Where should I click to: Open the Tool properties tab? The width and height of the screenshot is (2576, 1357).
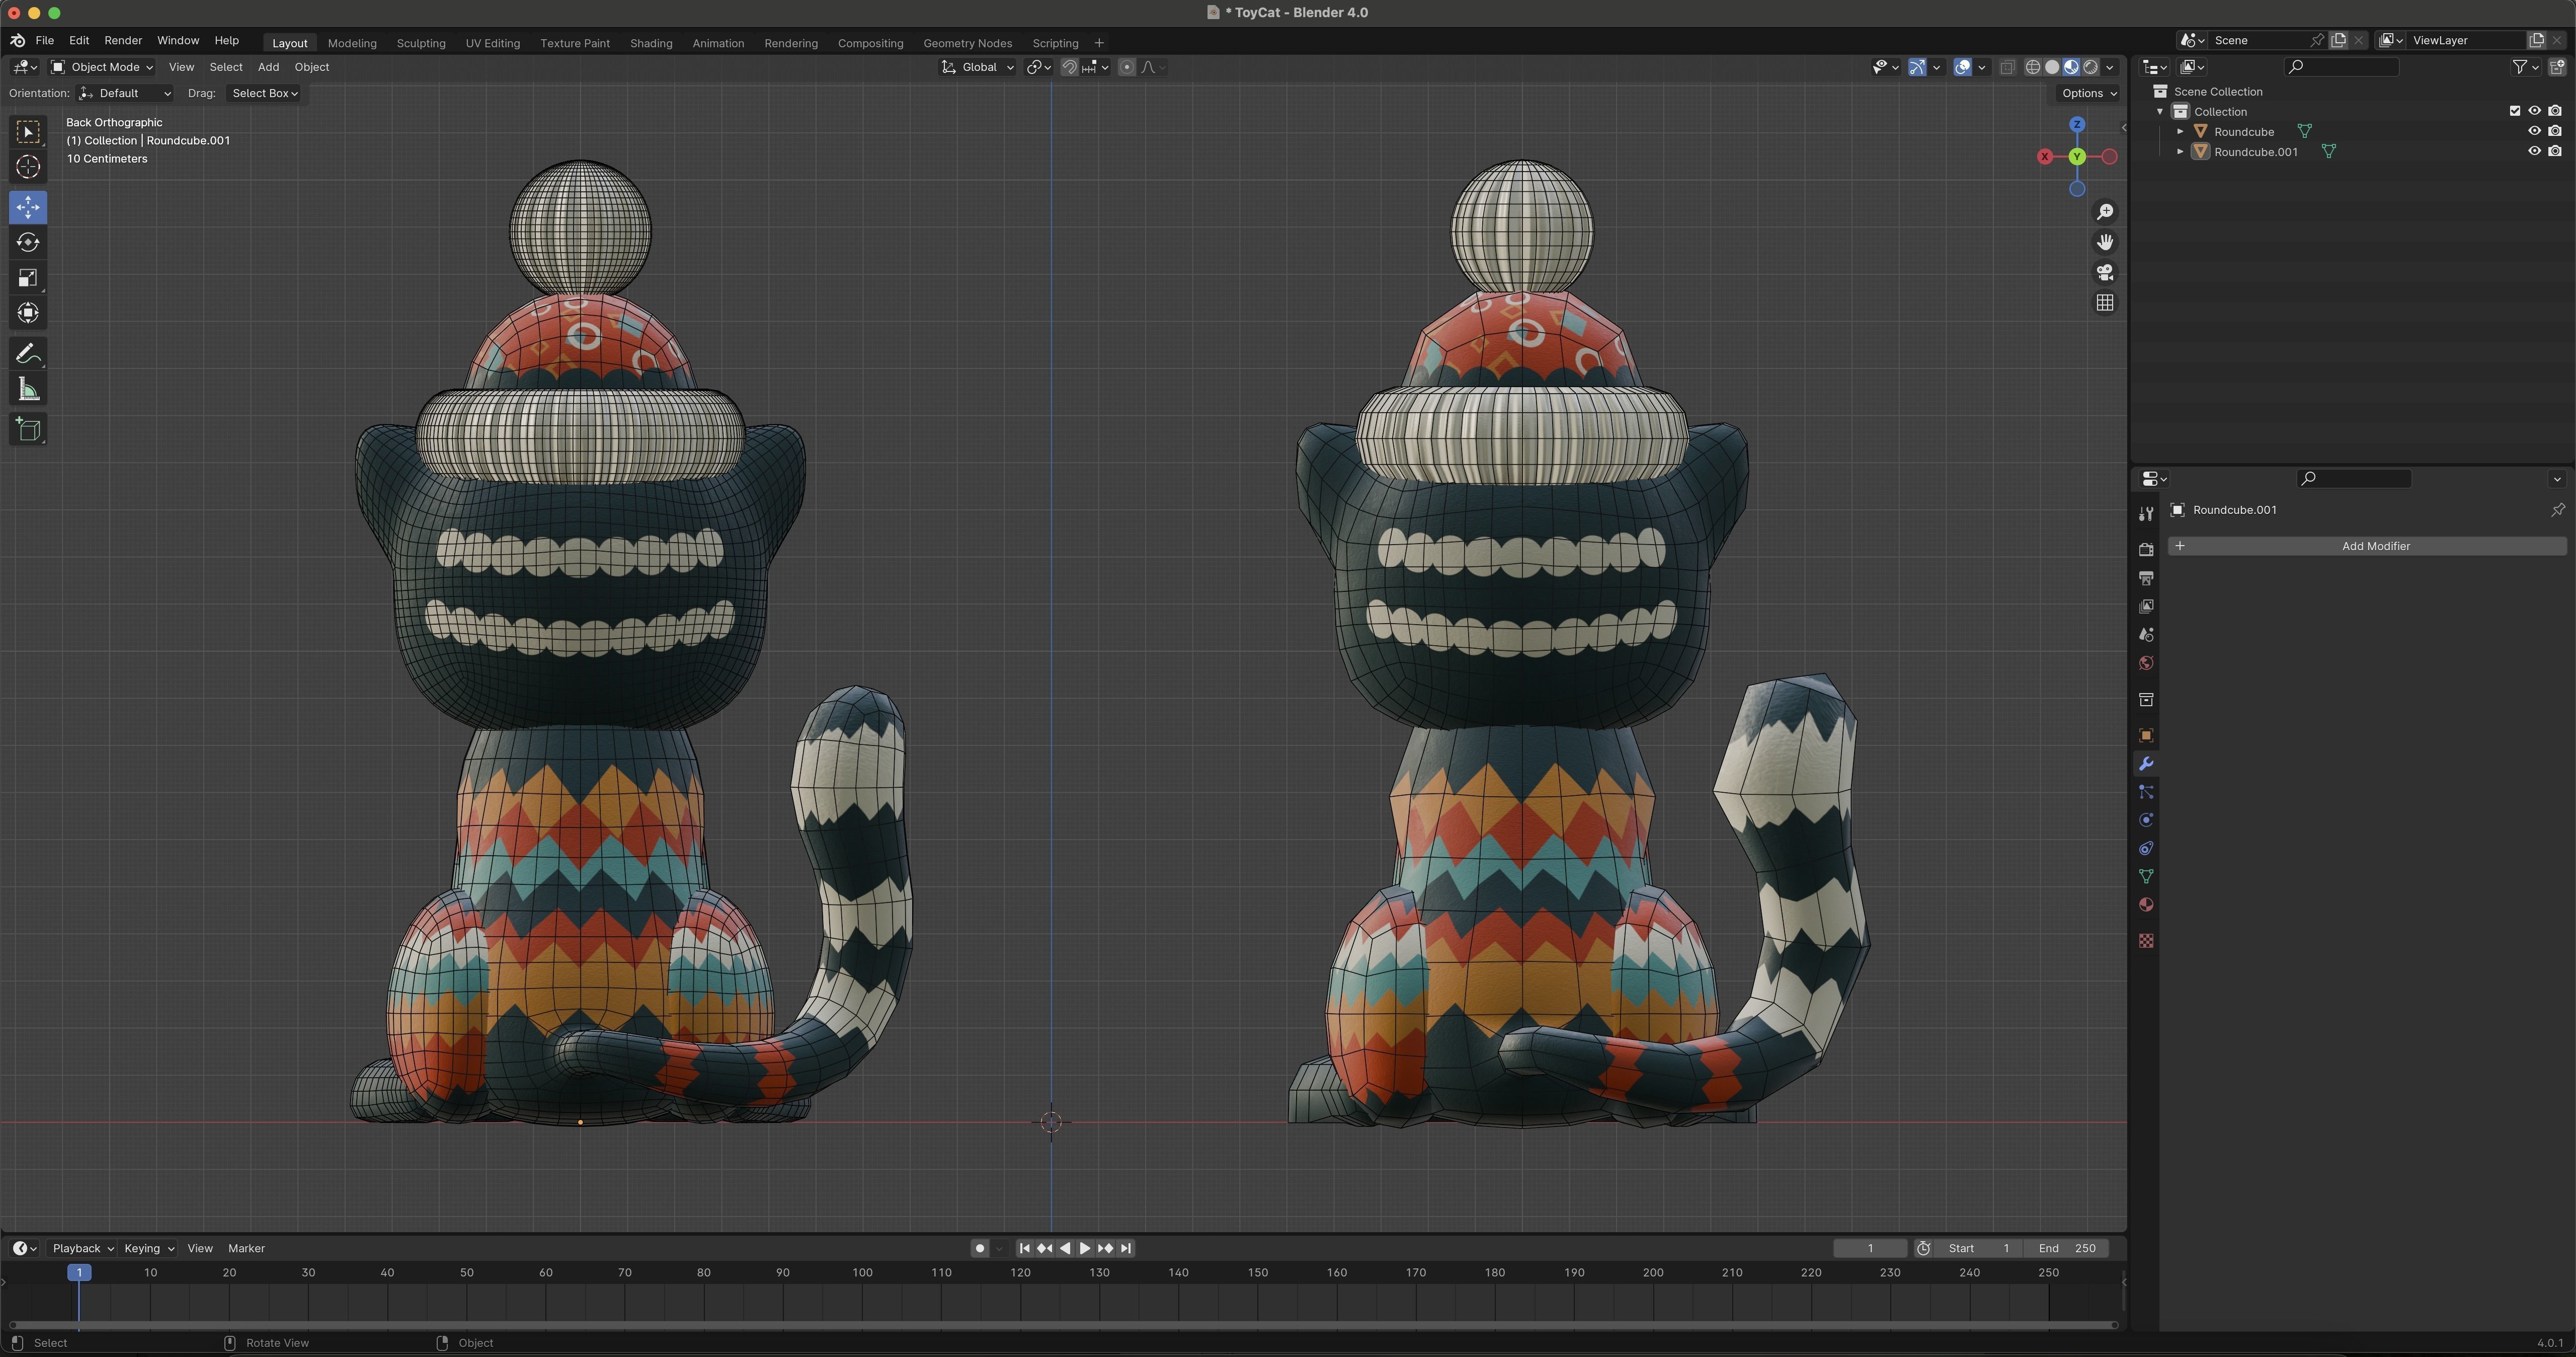(2146, 513)
